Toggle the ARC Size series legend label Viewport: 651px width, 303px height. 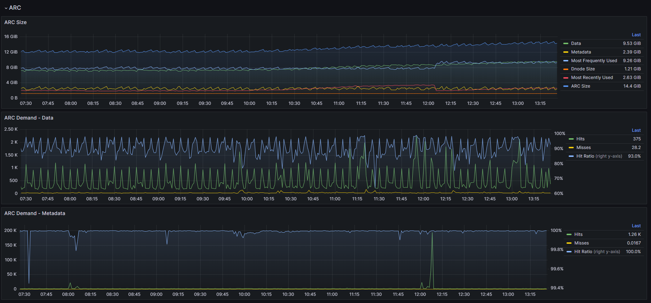[581, 86]
